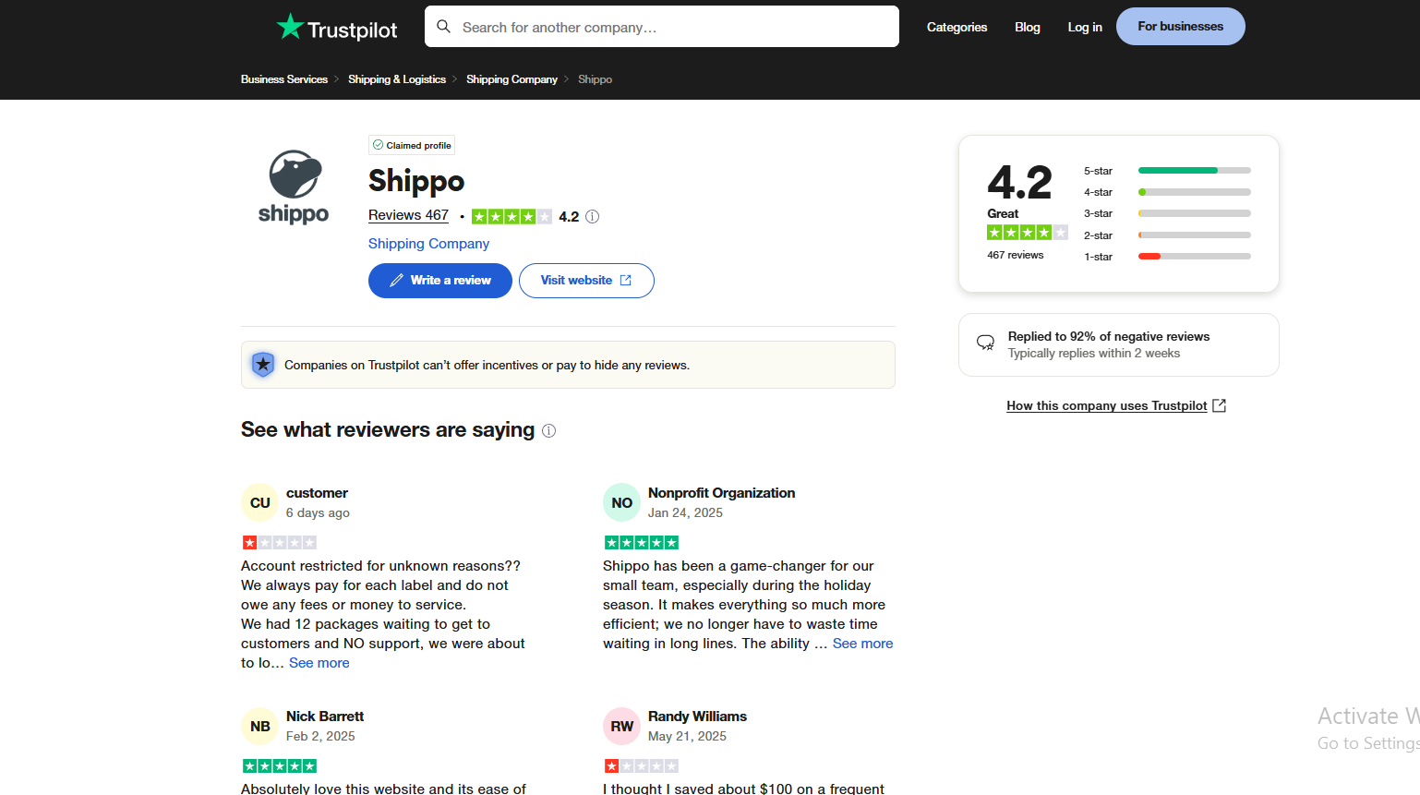Click the 6 days ago date text
Screen dimensions: 1420x795
point(318,513)
